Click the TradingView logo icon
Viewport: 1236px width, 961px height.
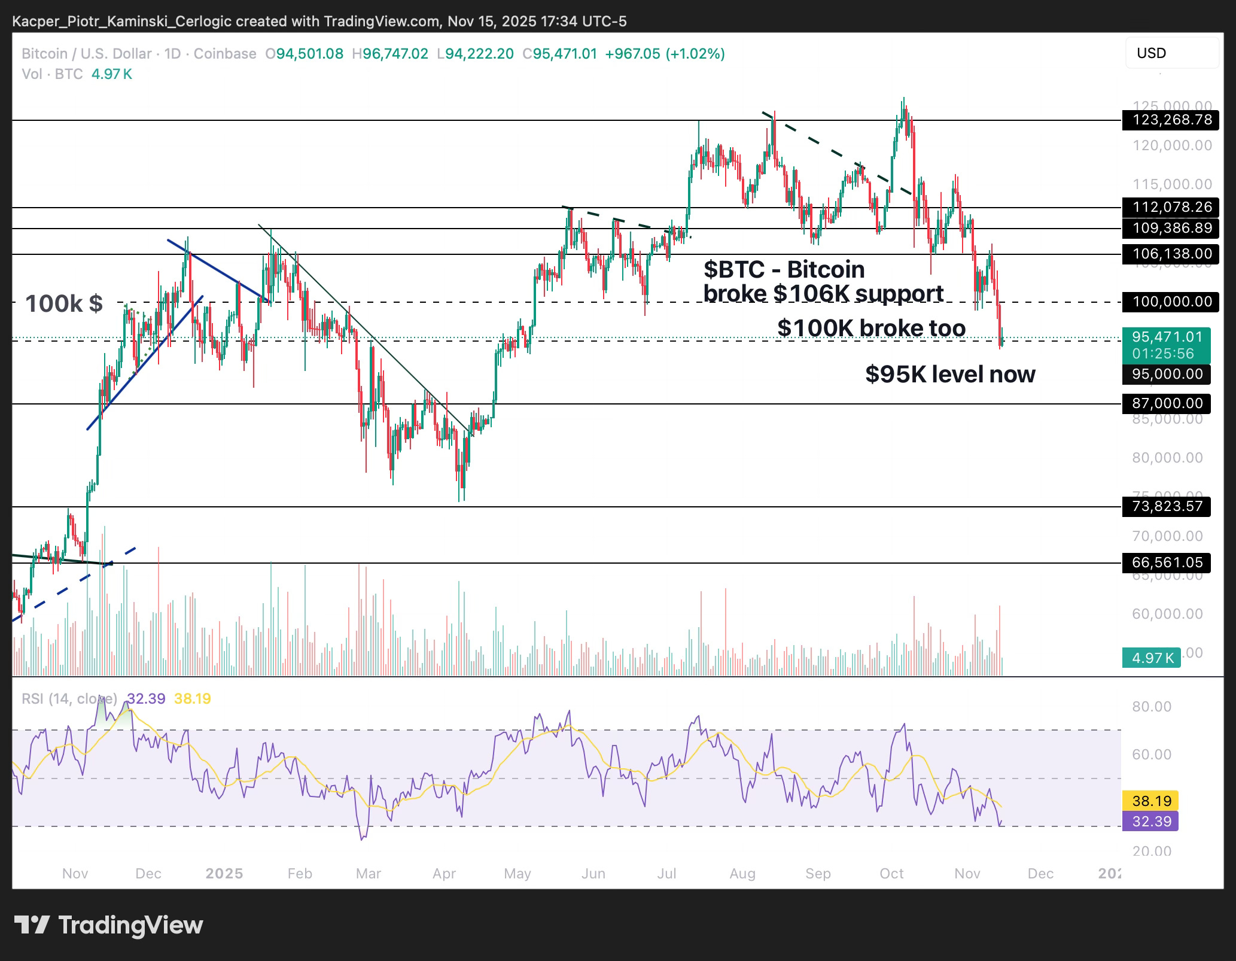tap(31, 924)
